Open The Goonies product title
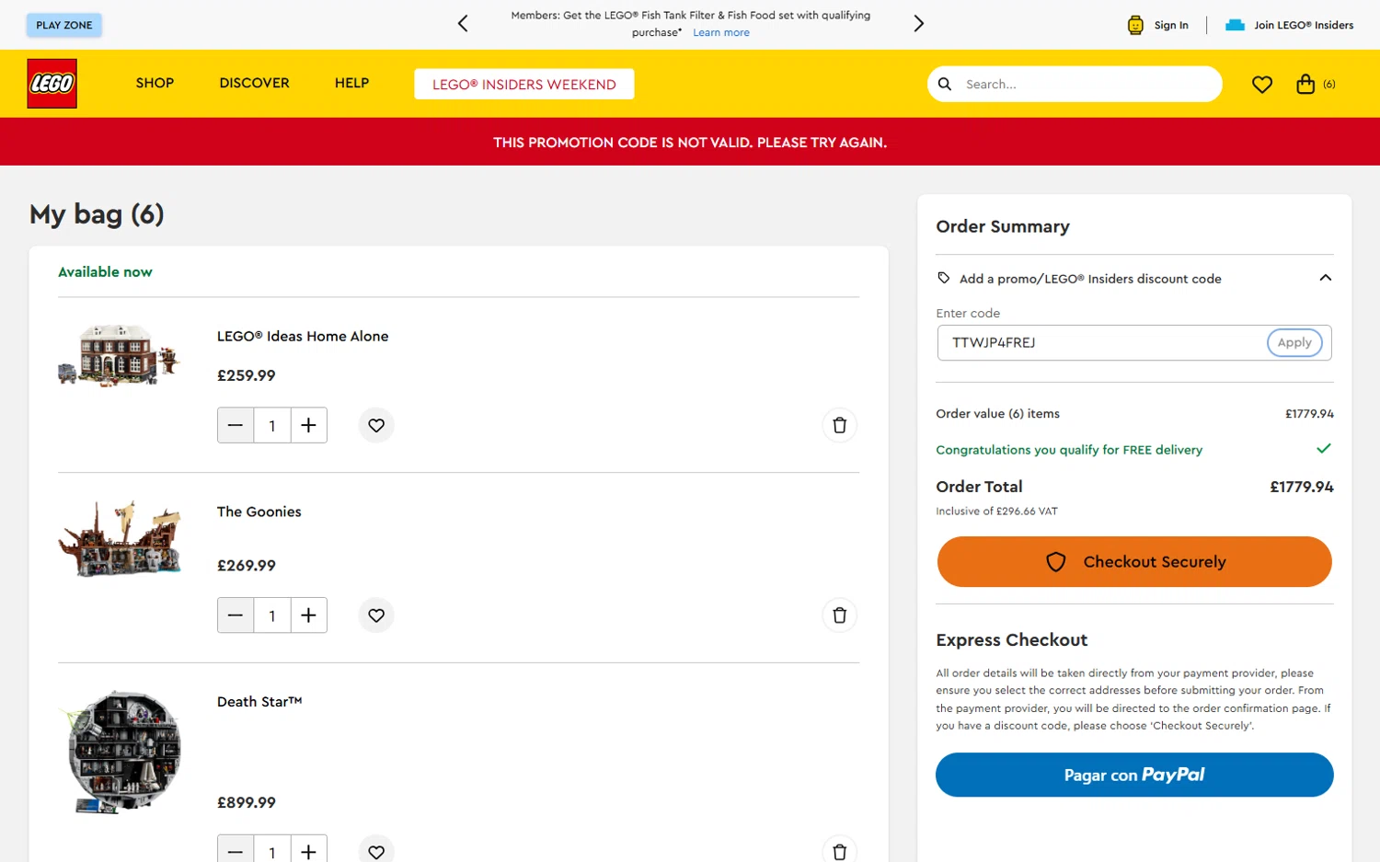This screenshot has width=1380, height=862. (259, 511)
